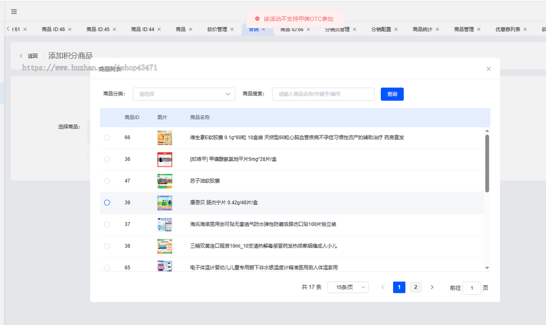Click product name [欣络平] 甲磺酸氨氯地平片

233,159
